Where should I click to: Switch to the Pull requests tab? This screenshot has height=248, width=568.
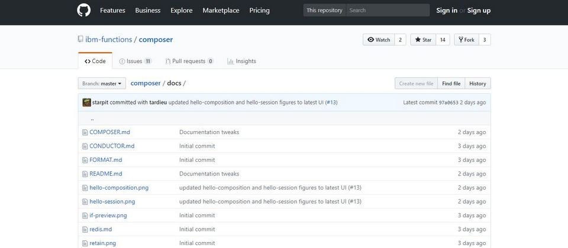[189, 61]
